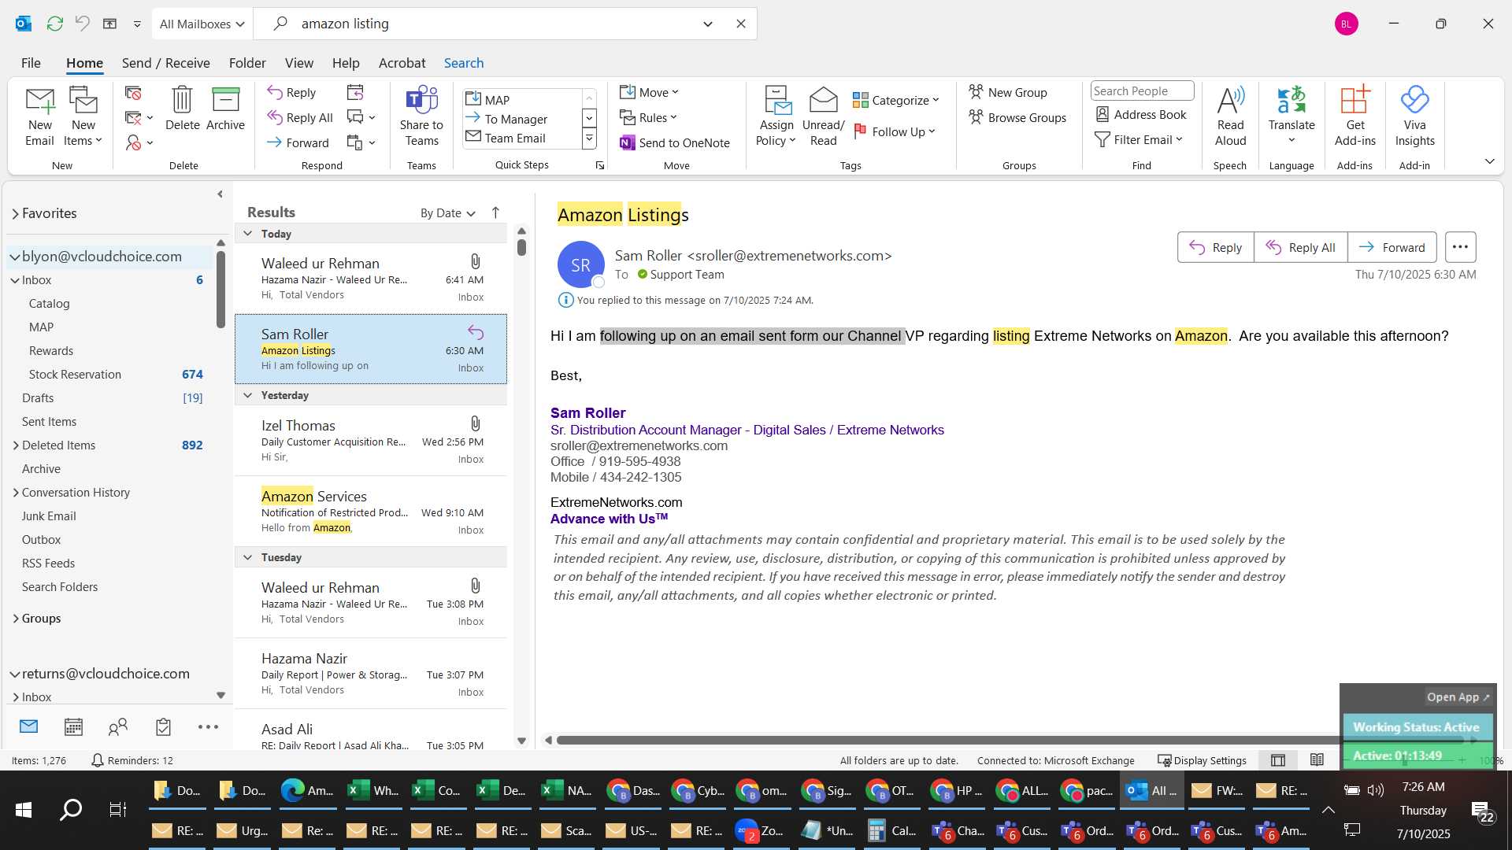Click the New Email icon

39,116
